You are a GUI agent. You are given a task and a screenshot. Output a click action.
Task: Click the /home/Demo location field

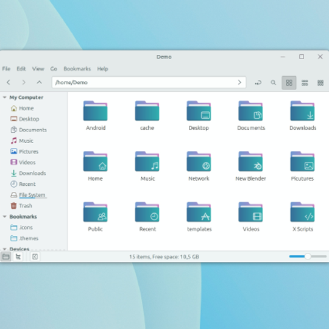tap(149, 82)
